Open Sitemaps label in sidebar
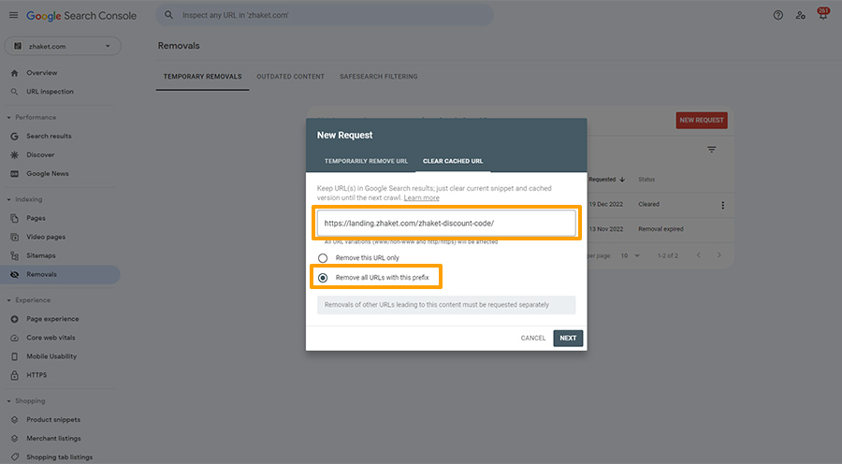This screenshot has height=464, width=842. pyautogui.click(x=41, y=256)
